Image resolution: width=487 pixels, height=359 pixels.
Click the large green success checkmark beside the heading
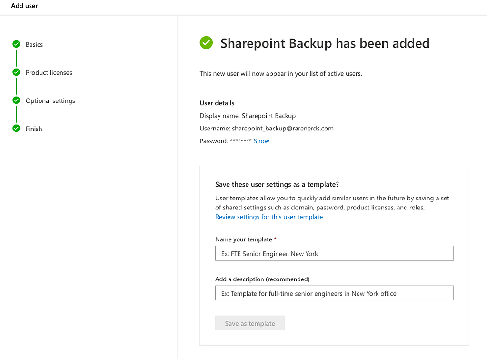[206, 42]
